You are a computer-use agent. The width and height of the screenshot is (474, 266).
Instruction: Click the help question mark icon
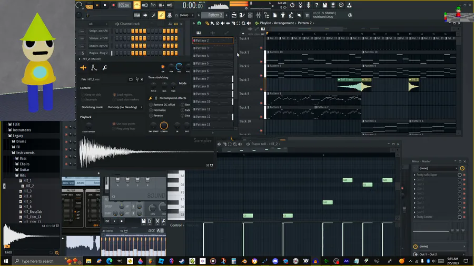[317, 5]
